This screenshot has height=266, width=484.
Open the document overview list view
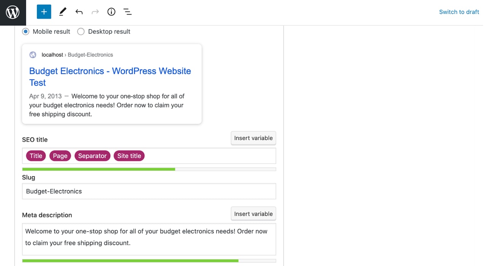click(x=127, y=12)
